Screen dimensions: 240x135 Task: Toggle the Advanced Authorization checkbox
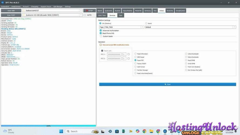click(x=101, y=31)
